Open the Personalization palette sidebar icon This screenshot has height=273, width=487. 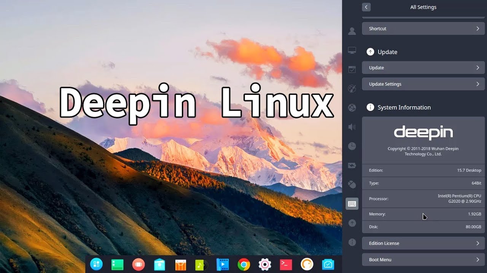point(352,88)
